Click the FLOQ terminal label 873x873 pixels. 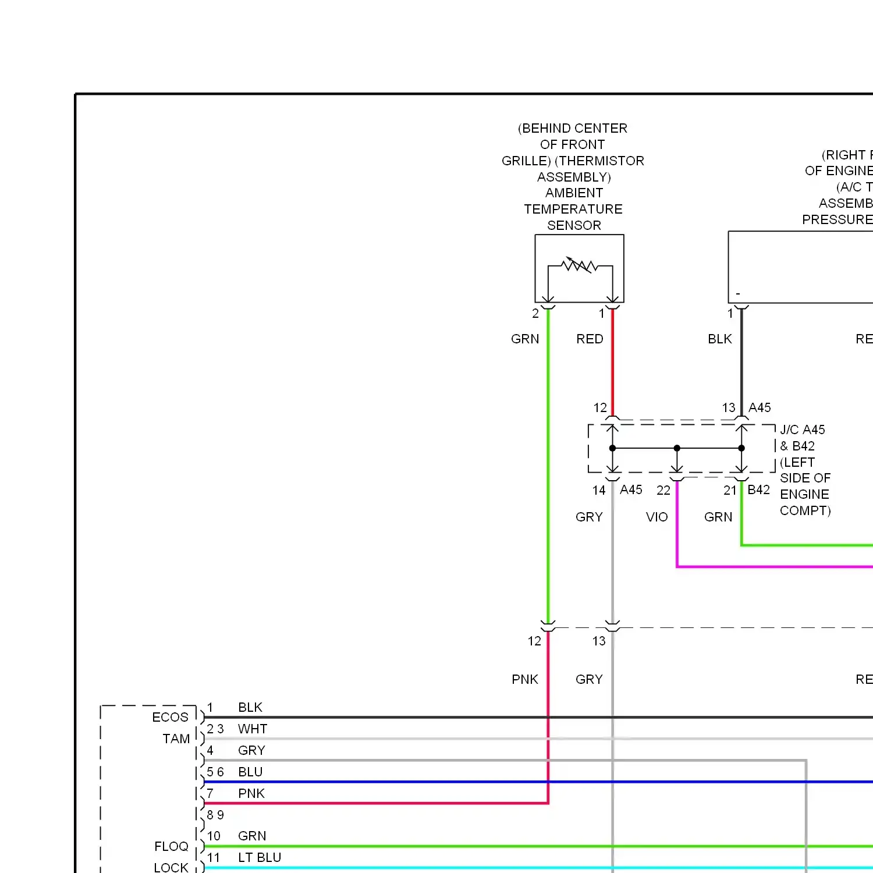pyautogui.click(x=171, y=846)
